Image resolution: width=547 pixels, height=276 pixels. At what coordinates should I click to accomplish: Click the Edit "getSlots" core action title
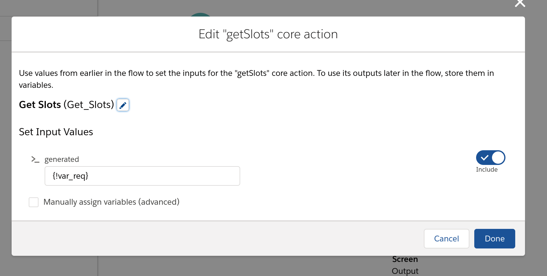pos(268,34)
